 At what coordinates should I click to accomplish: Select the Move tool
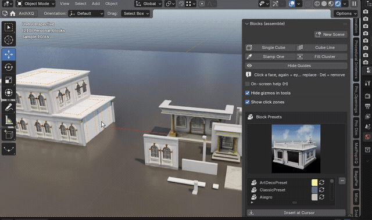tap(9, 55)
